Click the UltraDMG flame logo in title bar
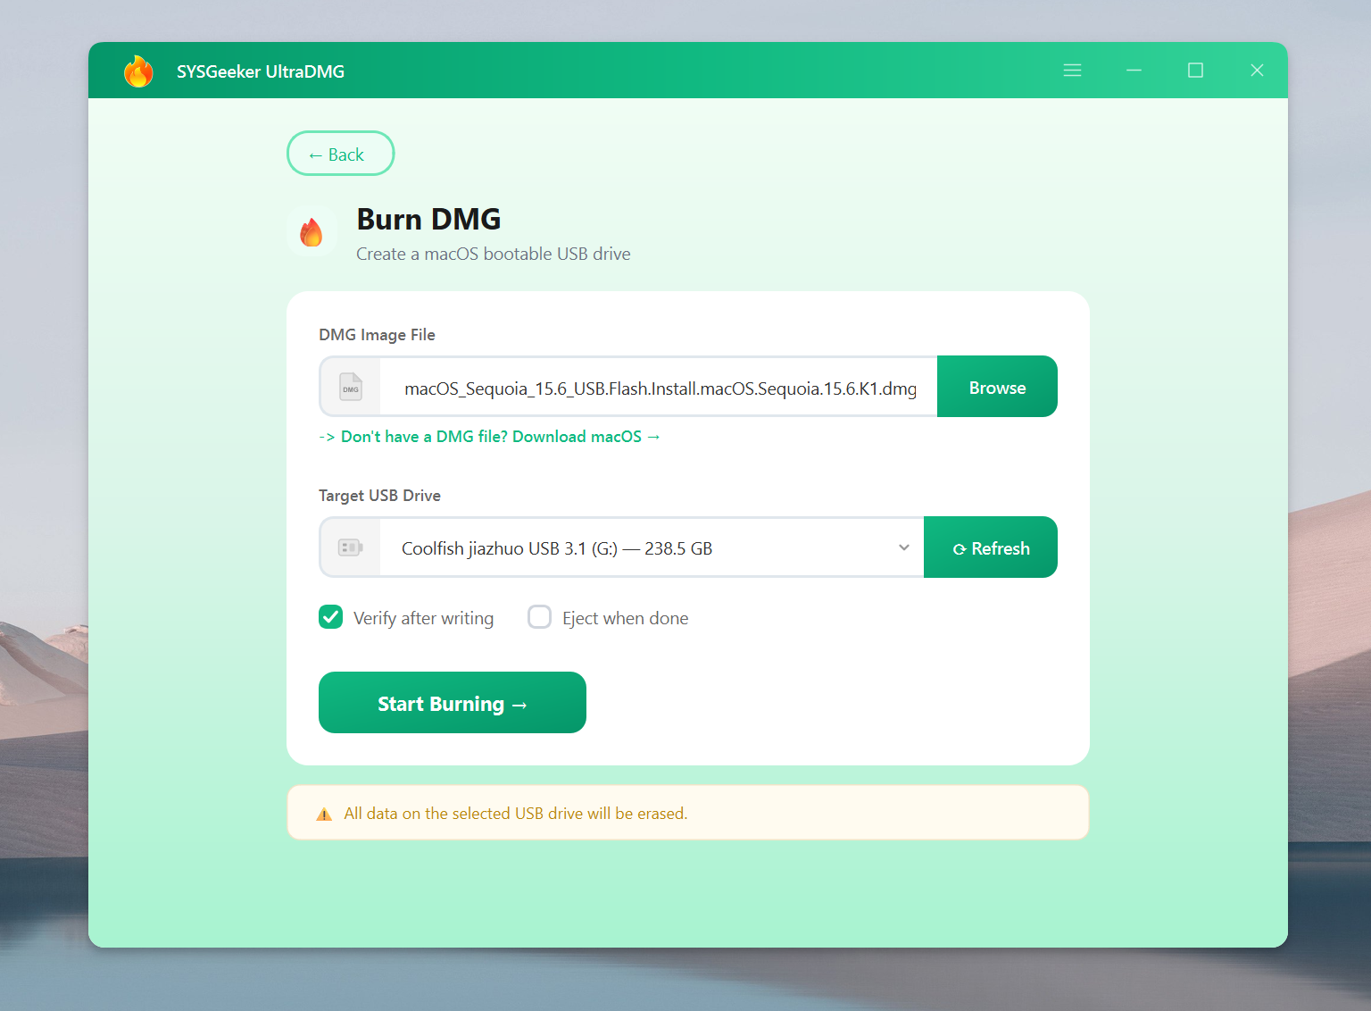 tap(138, 71)
